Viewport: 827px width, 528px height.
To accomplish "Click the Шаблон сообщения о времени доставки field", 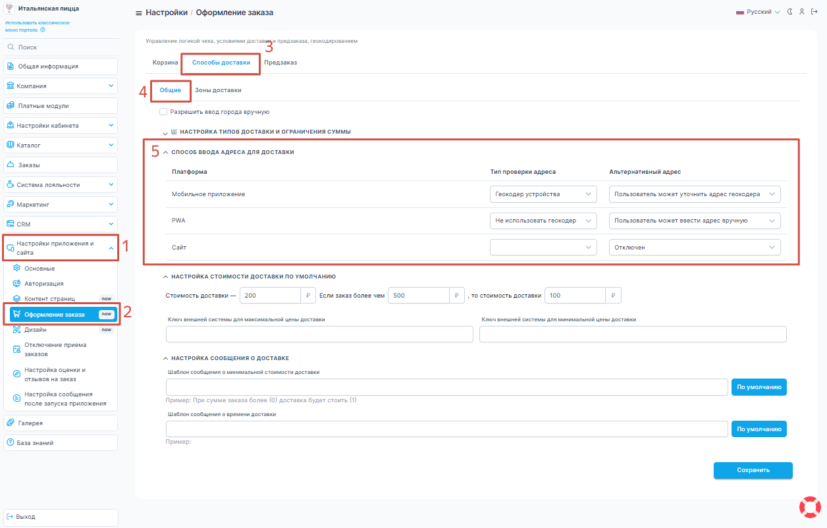I will (447, 429).
